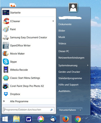This screenshot has width=101, height=123.
Task: Open Standardprogramme
Action: (70, 78)
